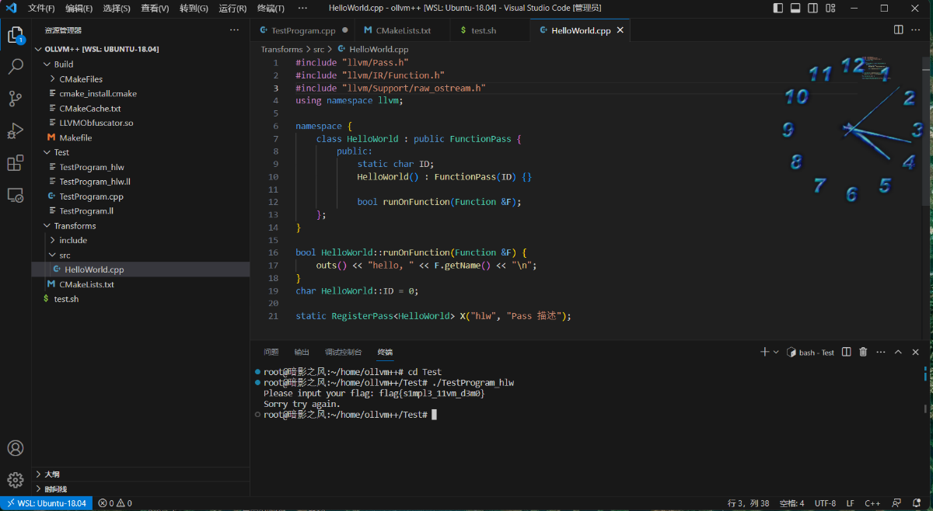Click the UTF-8 encoding in status bar
933x511 pixels.
pos(825,503)
